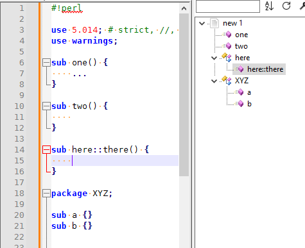
Task: Click the 'XYZ;' package name in code
Action: pos(102,194)
